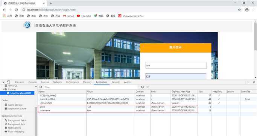Image resolution: width=257 pixels, height=136 pixels.
Task: Sort cookies by HttpOnly column
Action: pyautogui.click(x=219, y=92)
